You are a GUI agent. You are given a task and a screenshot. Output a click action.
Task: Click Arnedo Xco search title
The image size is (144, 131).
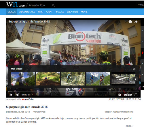coord(37,5)
